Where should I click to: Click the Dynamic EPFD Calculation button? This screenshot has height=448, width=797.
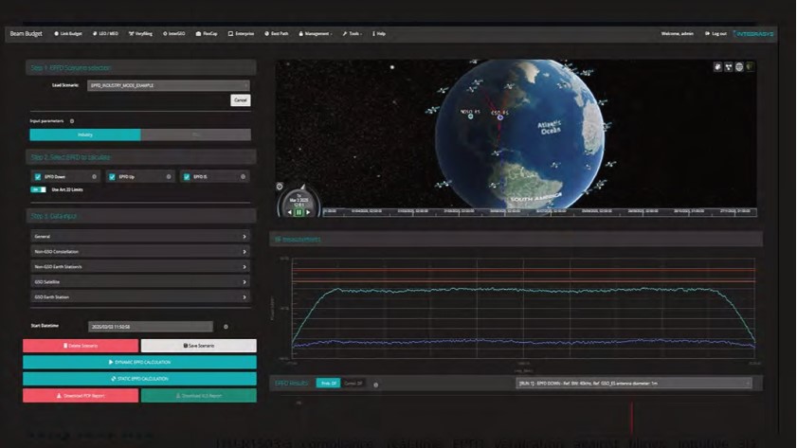[140, 363]
